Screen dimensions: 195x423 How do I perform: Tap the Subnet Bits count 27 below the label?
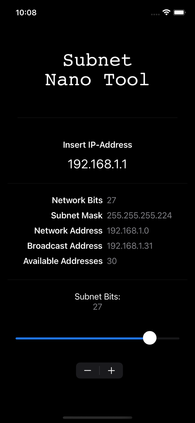98,307
